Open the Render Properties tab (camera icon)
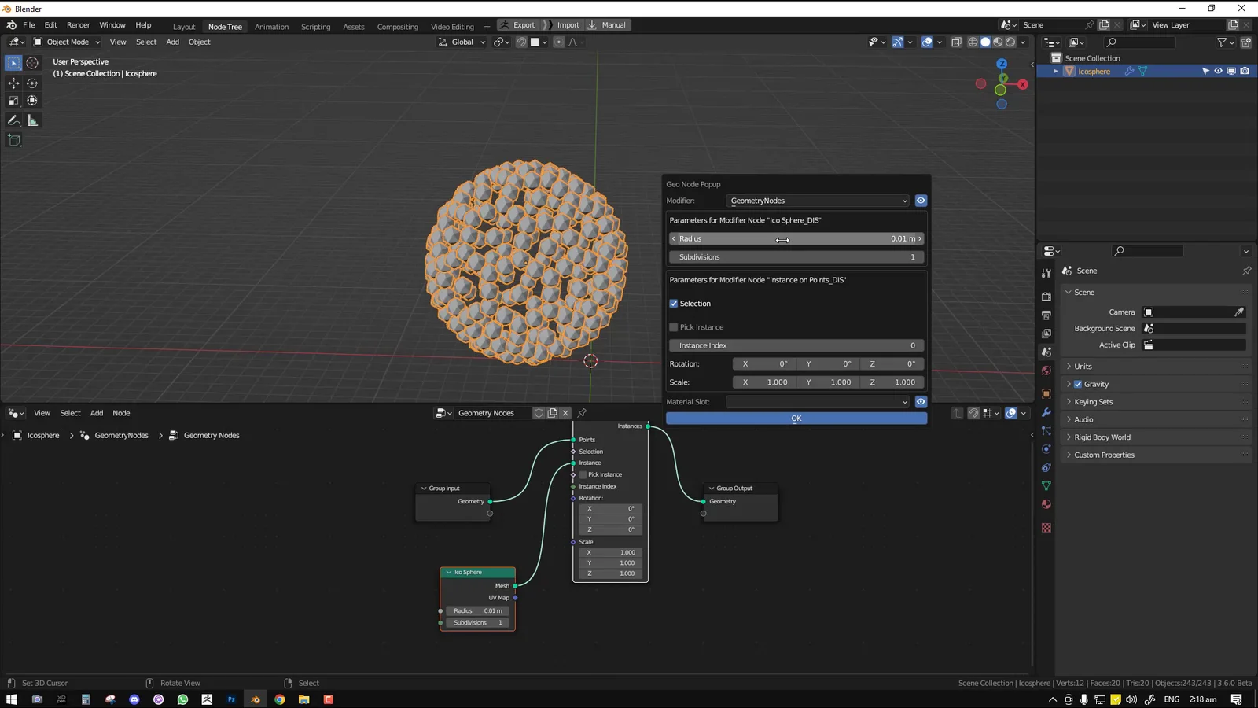Viewport: 1258px width, 708px height. pyautogui.click(x=1046, y=297)
